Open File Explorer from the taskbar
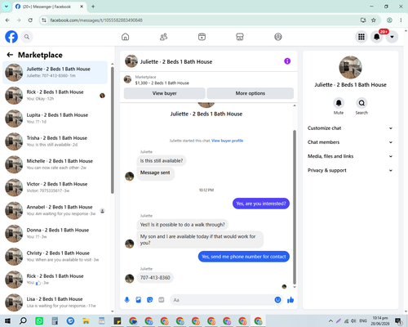This screenshot has height=327, width=408. pos(86,321)
